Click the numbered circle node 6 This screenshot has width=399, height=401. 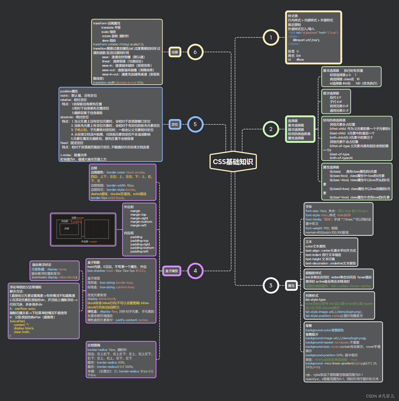(195, 52)
